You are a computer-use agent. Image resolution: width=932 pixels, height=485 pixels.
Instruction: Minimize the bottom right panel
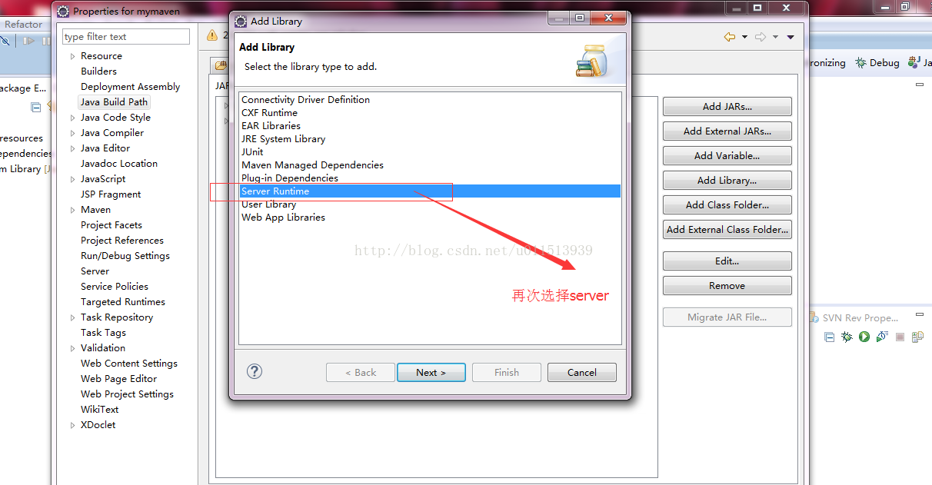(x=920, y=315)
